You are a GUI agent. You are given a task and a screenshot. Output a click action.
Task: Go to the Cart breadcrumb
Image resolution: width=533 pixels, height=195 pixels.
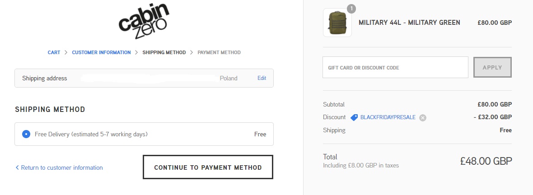(54, 52)
